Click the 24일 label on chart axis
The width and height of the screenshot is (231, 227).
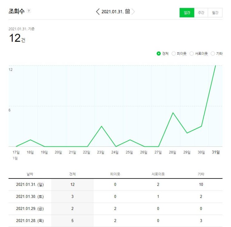115,152
